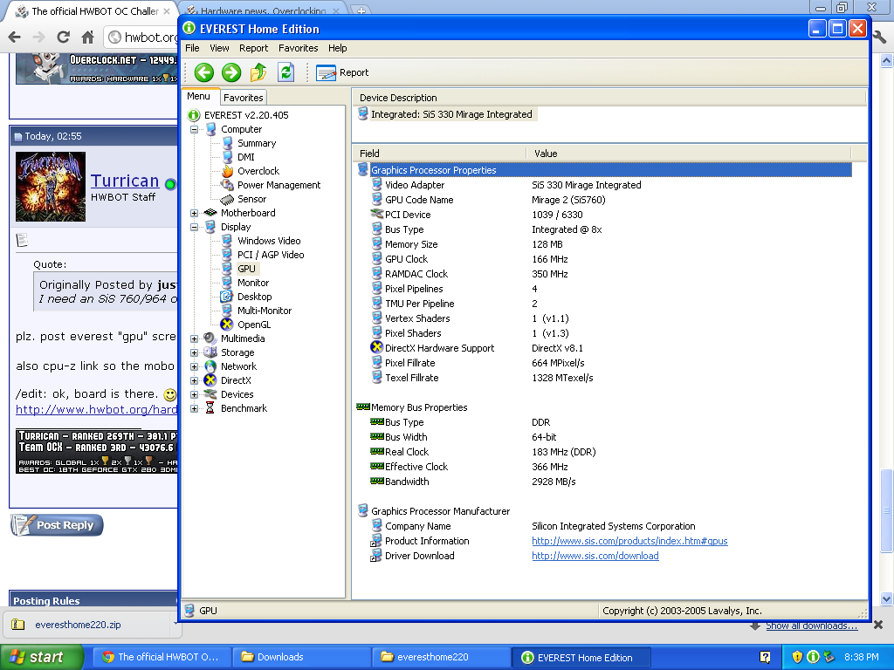The height and width of the screenshot is (670, 894).
Task: Expand the DirectX tree node
Action: click(x=194, y=380)
